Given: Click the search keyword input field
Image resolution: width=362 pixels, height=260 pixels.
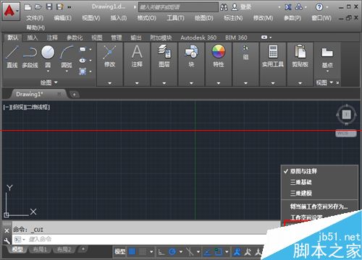Looking at the screenshot, I should click(x=178, y=7).
